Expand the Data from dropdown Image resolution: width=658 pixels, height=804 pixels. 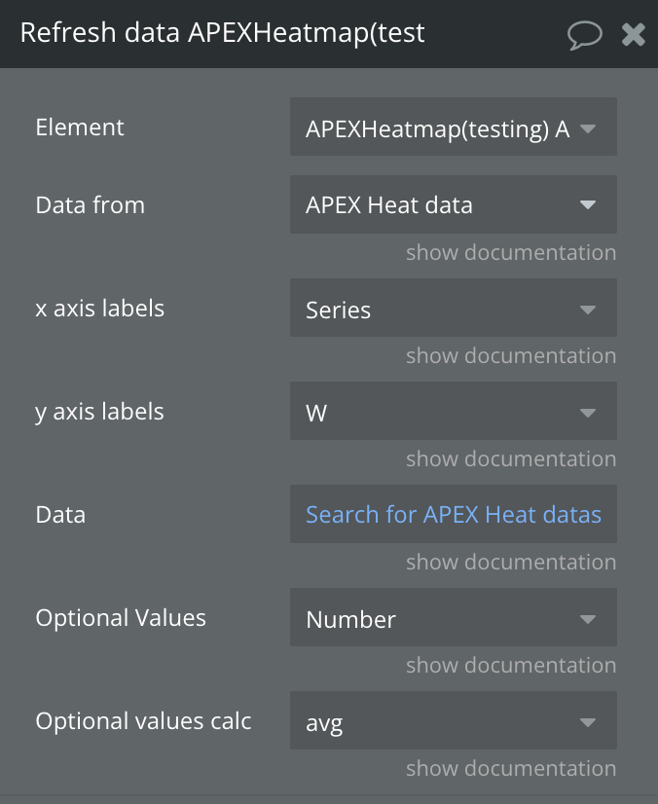click(453, 204)
